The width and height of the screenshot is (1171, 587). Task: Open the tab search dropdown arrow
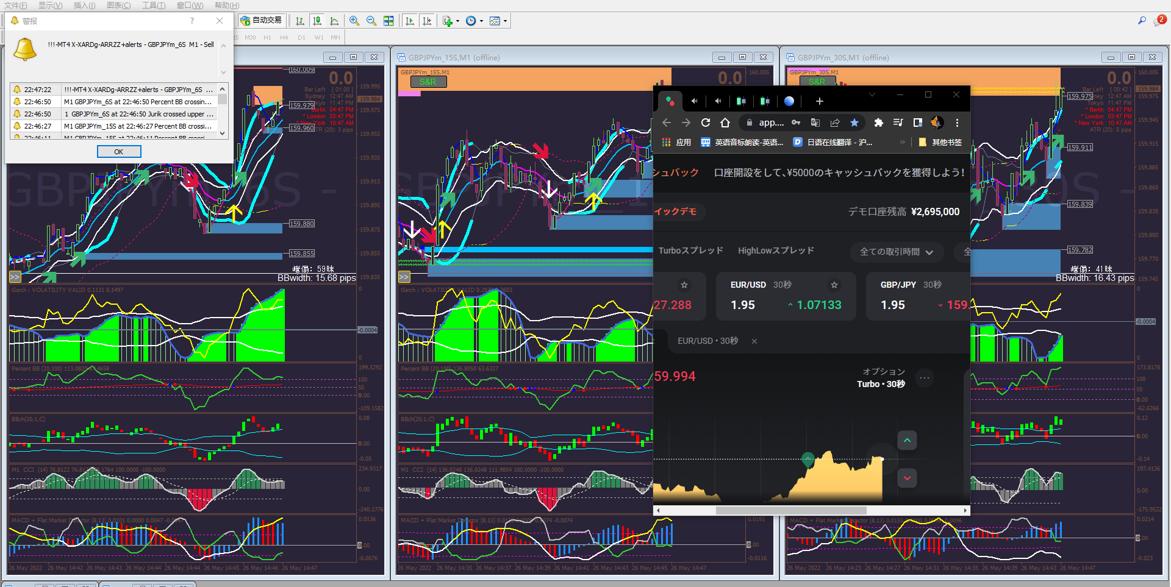pyautogui.click(x=872, y=95)
